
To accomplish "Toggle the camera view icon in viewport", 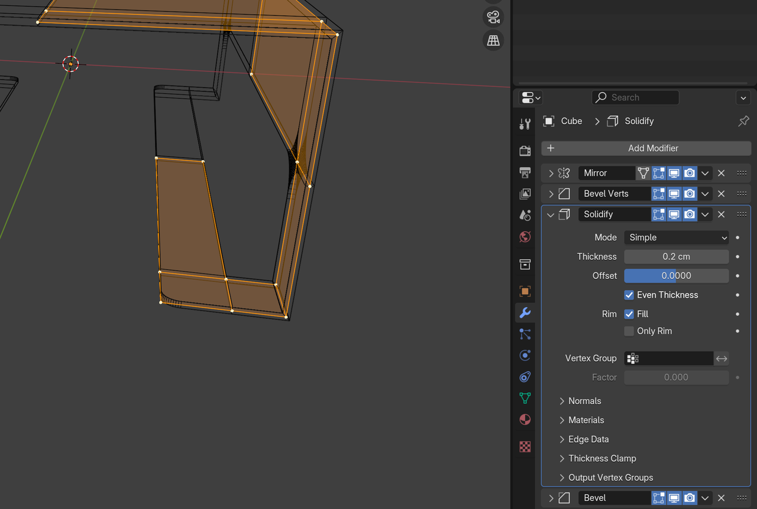I will click(493, 17).
